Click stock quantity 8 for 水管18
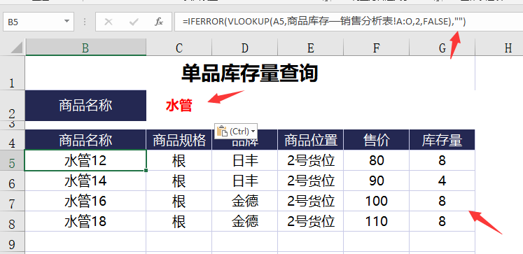 coord(442,221)
